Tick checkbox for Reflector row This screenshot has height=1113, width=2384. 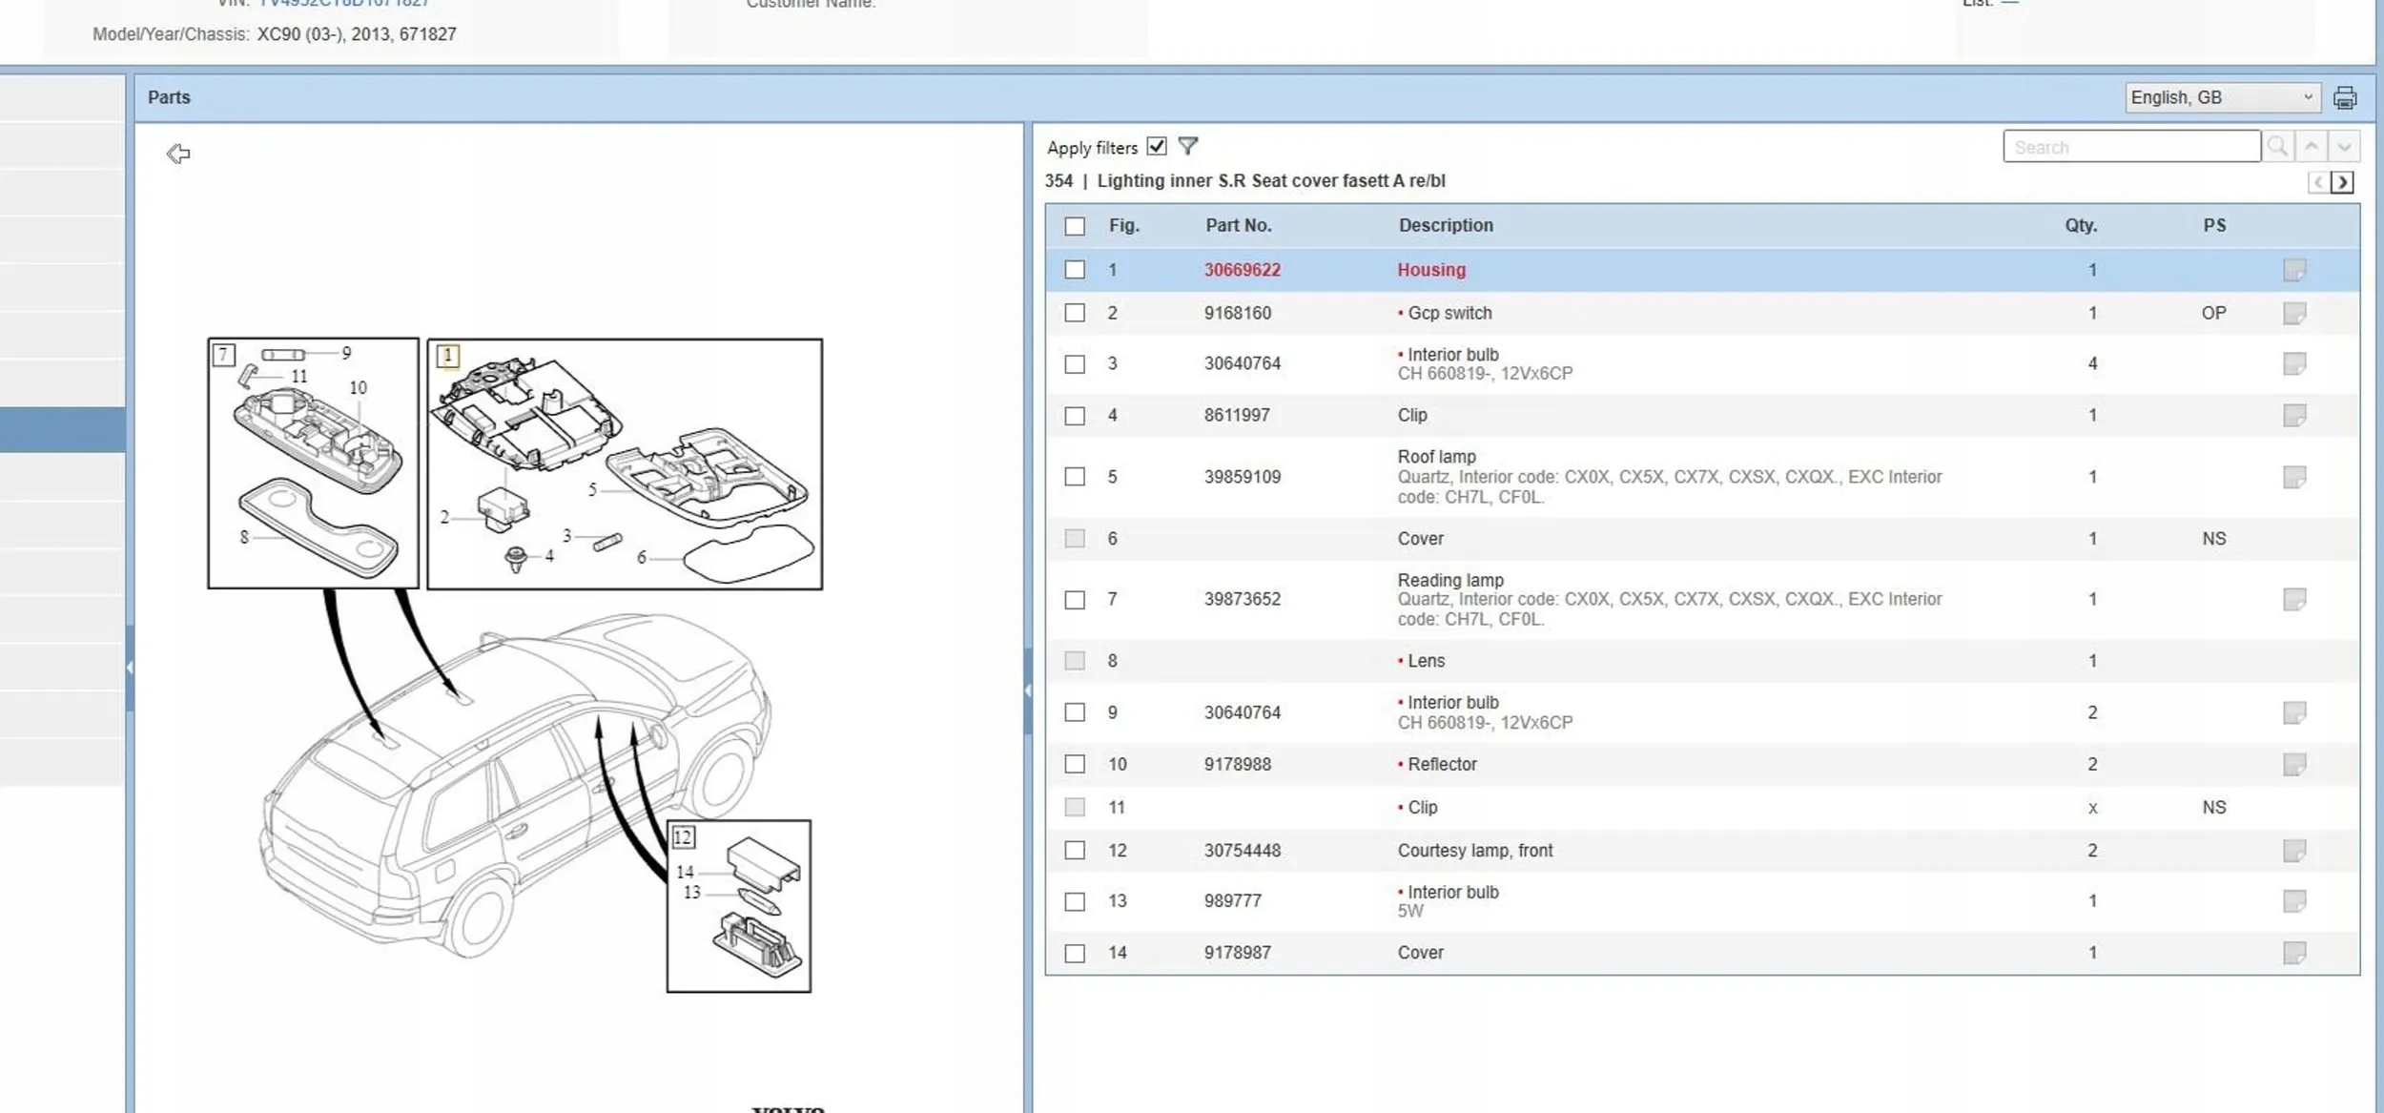[x=1075, y=764]
